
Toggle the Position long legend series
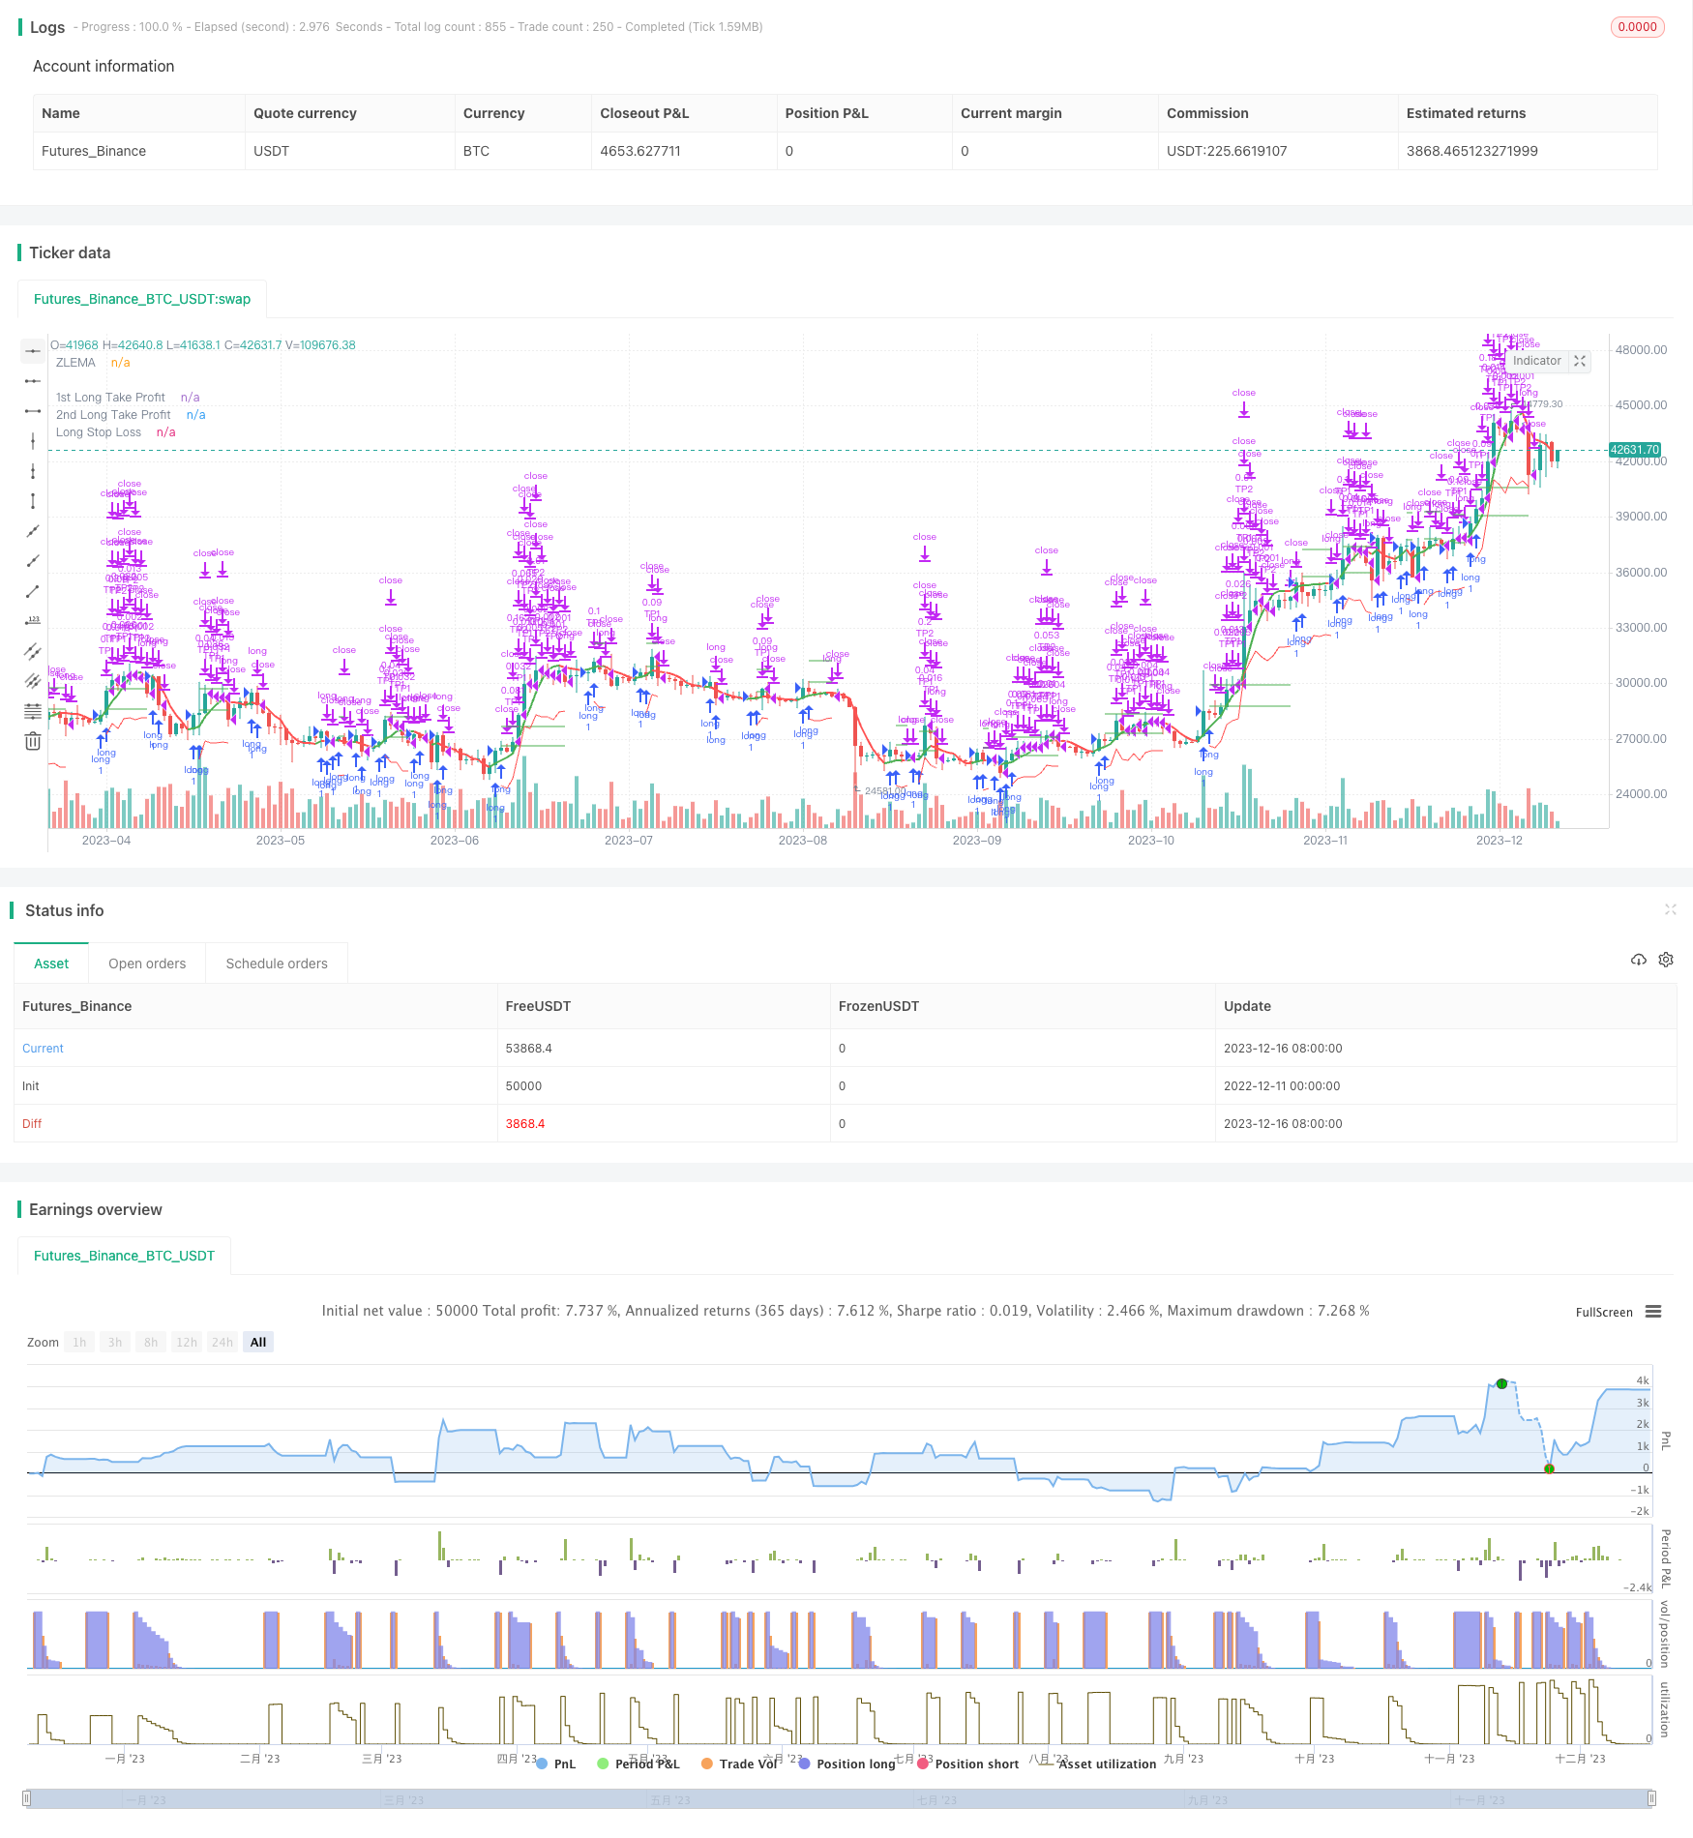tap(846, 1764)
